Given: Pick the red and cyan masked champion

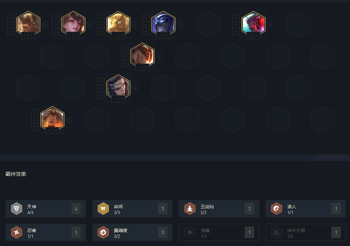Looking at the screenshot, I should [253, 23].
